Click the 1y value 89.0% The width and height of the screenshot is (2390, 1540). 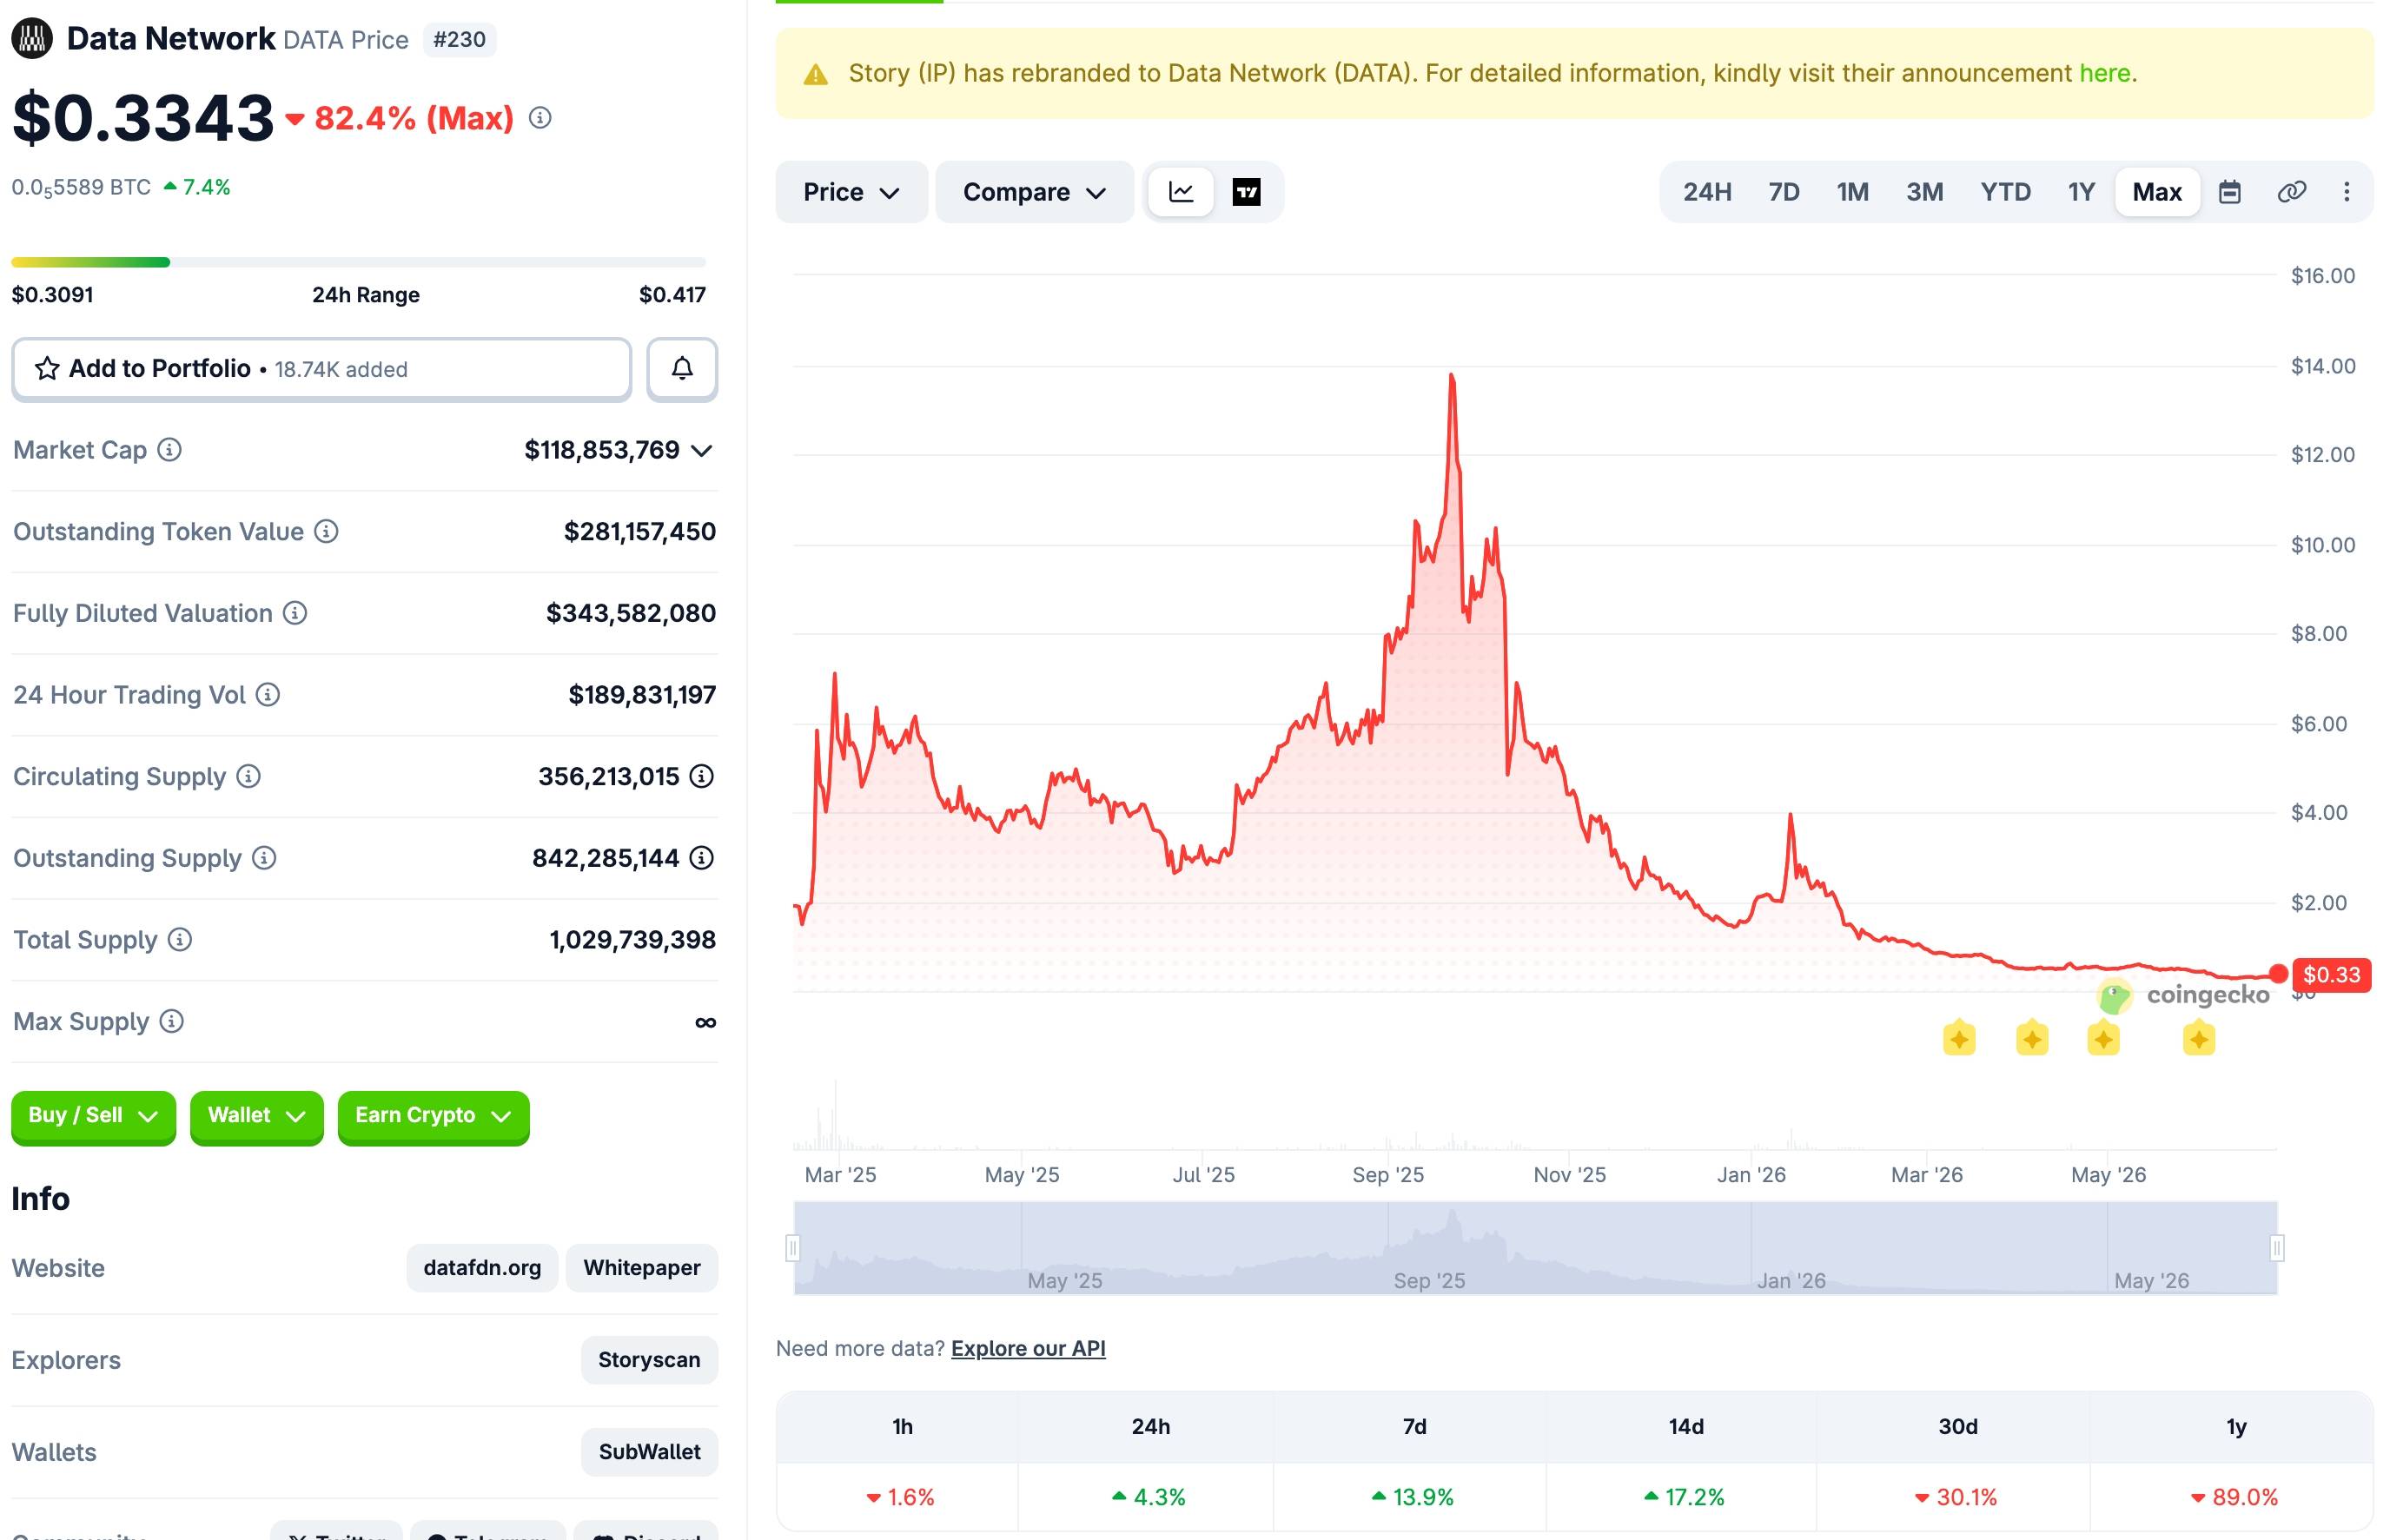click(x=2235, y=1497)
